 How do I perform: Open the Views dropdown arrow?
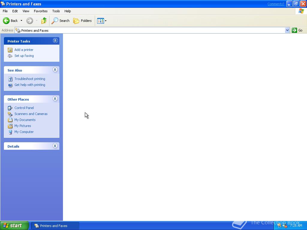click(x=106, y=21)
